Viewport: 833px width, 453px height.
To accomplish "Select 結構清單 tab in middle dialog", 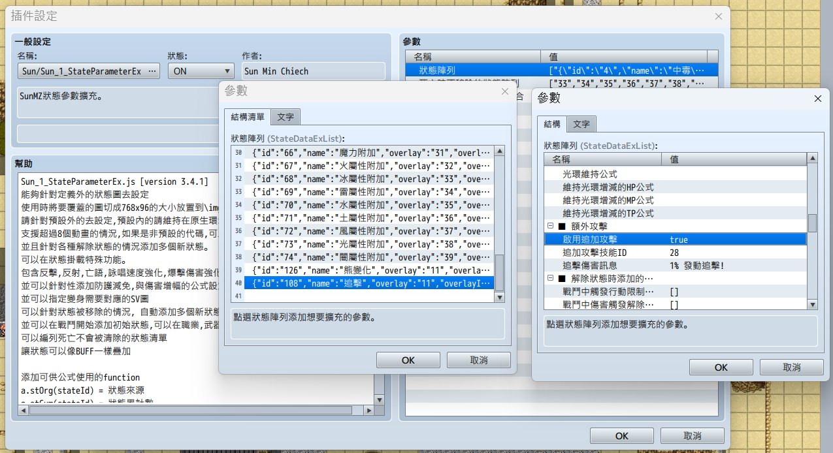I will (x=248, y=117).
